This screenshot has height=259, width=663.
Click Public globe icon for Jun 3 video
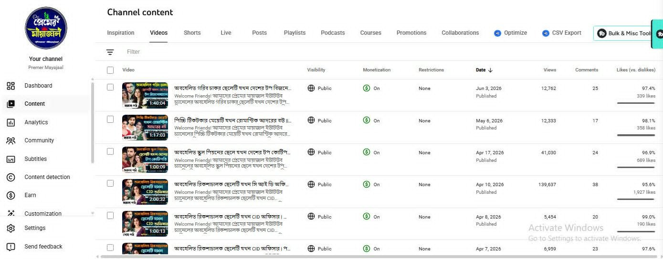pyautogui.click(x=311, y=88)
